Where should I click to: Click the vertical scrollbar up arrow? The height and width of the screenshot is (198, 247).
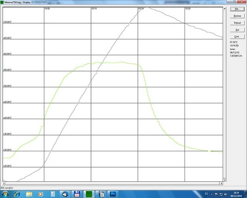(x=225, y=9)
